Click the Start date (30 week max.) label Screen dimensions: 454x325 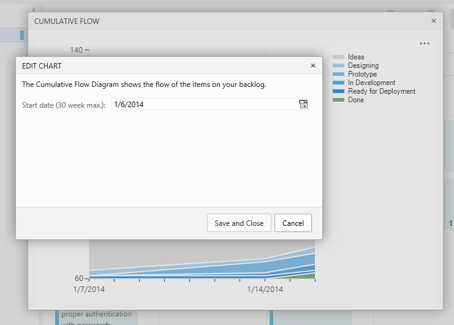click(x=64, y=105)
